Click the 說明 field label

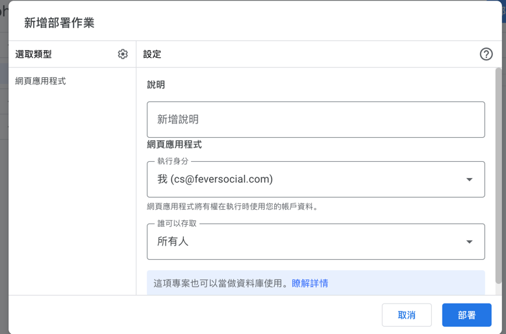pyautogui.click(x=156, y=84)
